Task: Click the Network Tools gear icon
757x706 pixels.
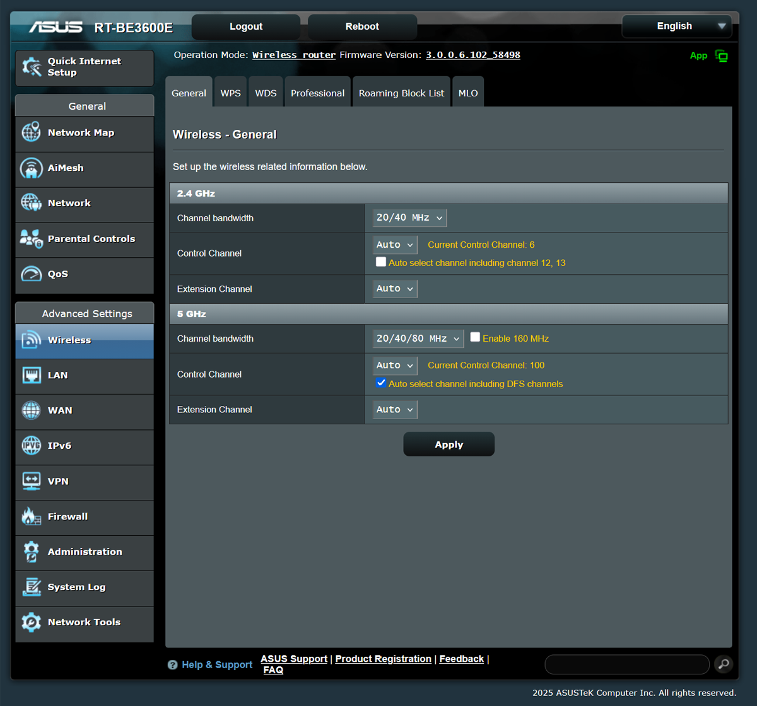Action: click(32, 622)
